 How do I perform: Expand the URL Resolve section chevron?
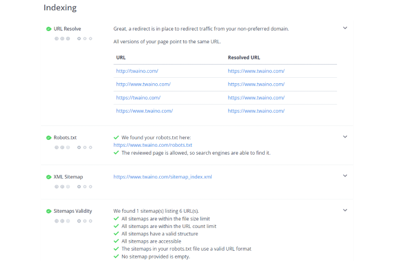[345, 28]
